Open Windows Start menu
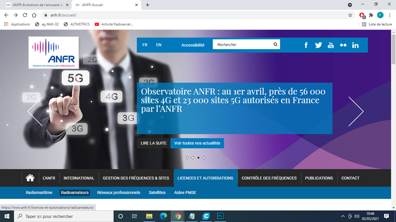This screenshot has width=396, height=222. coord(7,216)
